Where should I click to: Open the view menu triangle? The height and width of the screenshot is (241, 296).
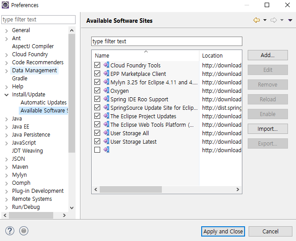click(x=290, y=20)
